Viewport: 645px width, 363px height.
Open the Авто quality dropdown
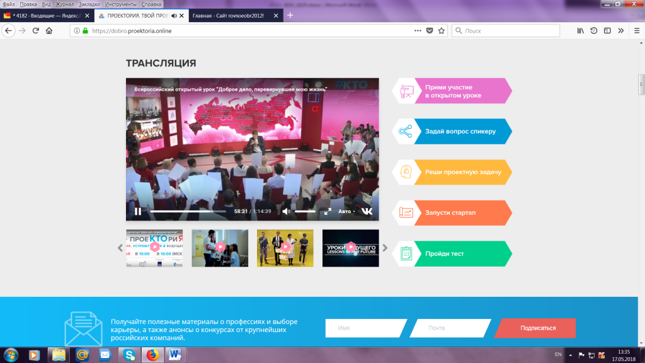click(x=346, y=211)
